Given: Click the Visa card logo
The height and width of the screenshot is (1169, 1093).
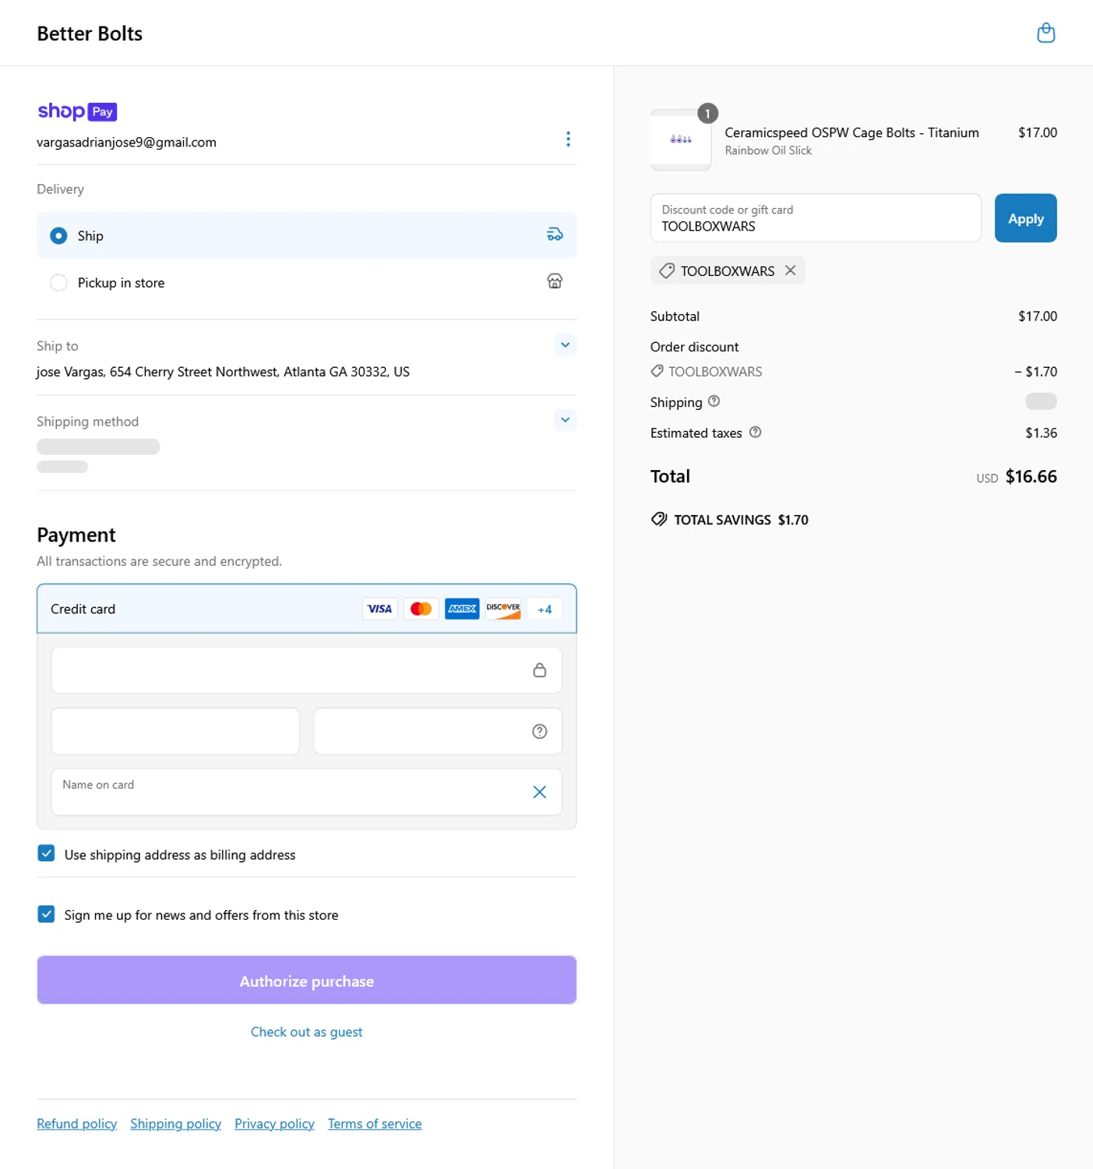Looking at the screenshot, I should click(x=379, y=609).
